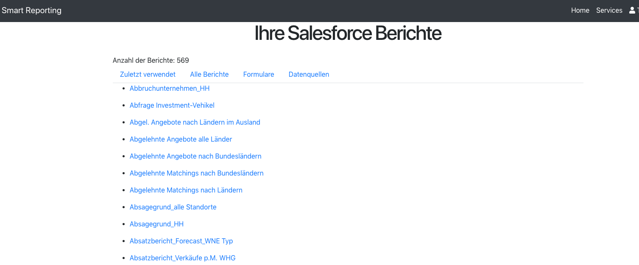The height and width of the screenshot is (265, 639).
Task: Open Absatzbericht_Verkäufe p.M. WHG report
Action: (183, 258)
